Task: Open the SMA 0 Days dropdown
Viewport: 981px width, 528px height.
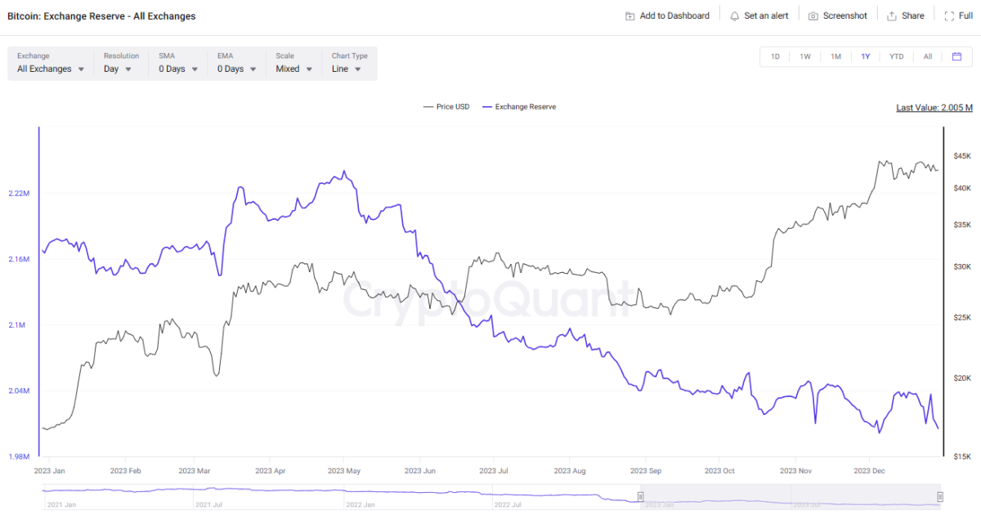Action: click(178, 69)
